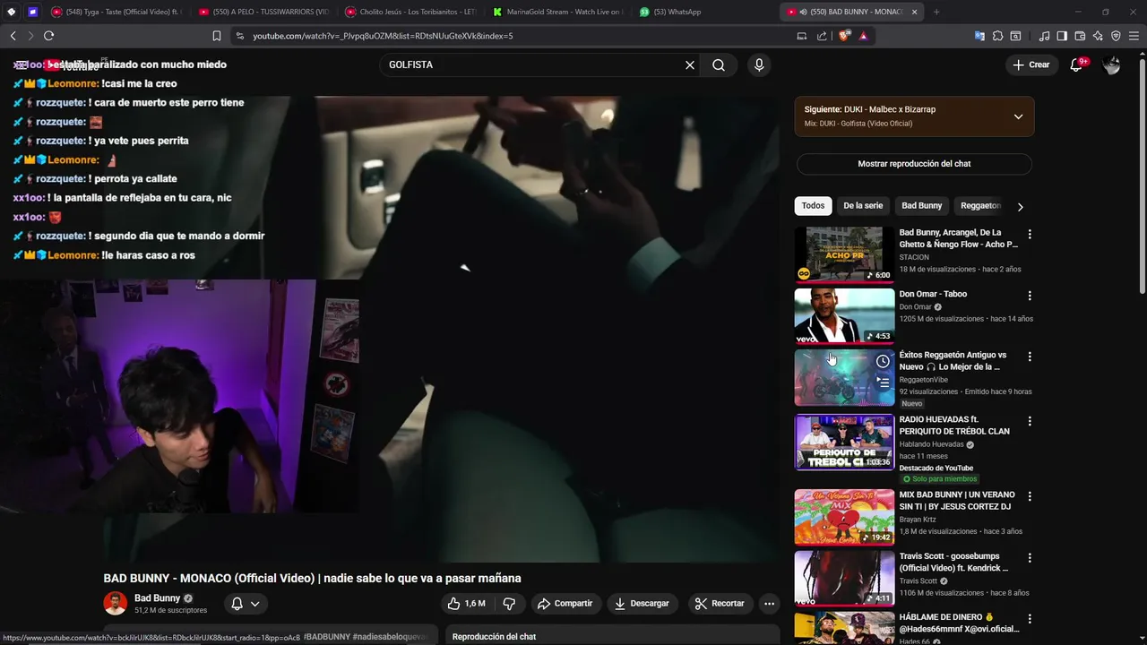This screenshot has height=645, width=1147.
Task: Switch to the MarinaGold Stream tab
Action: 557,12
